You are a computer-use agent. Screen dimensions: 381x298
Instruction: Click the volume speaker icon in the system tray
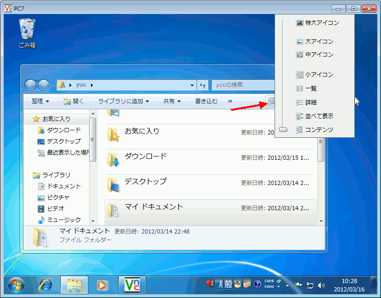[x=321, y=285]
